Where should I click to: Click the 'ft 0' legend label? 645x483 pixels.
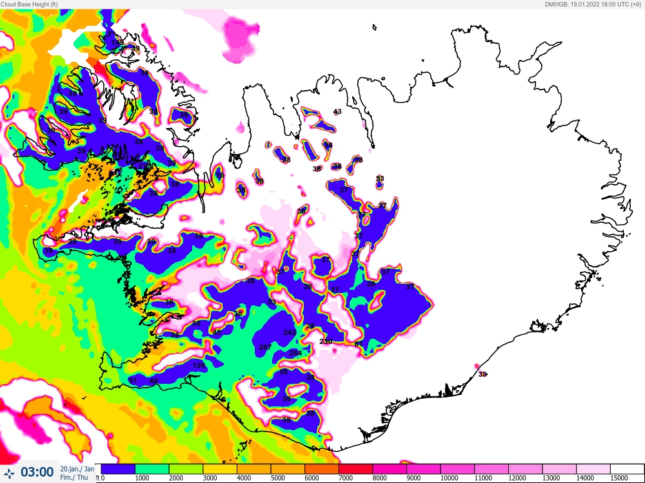click(100, 478)
